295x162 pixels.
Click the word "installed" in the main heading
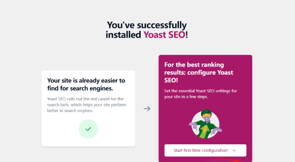point(123,35)
